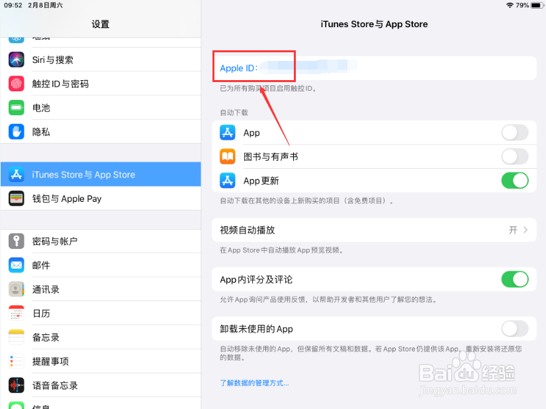This screenshot has width=546, height=409.
Task: Enable 卸载未使用的App
Action: (x=514, y=329)
